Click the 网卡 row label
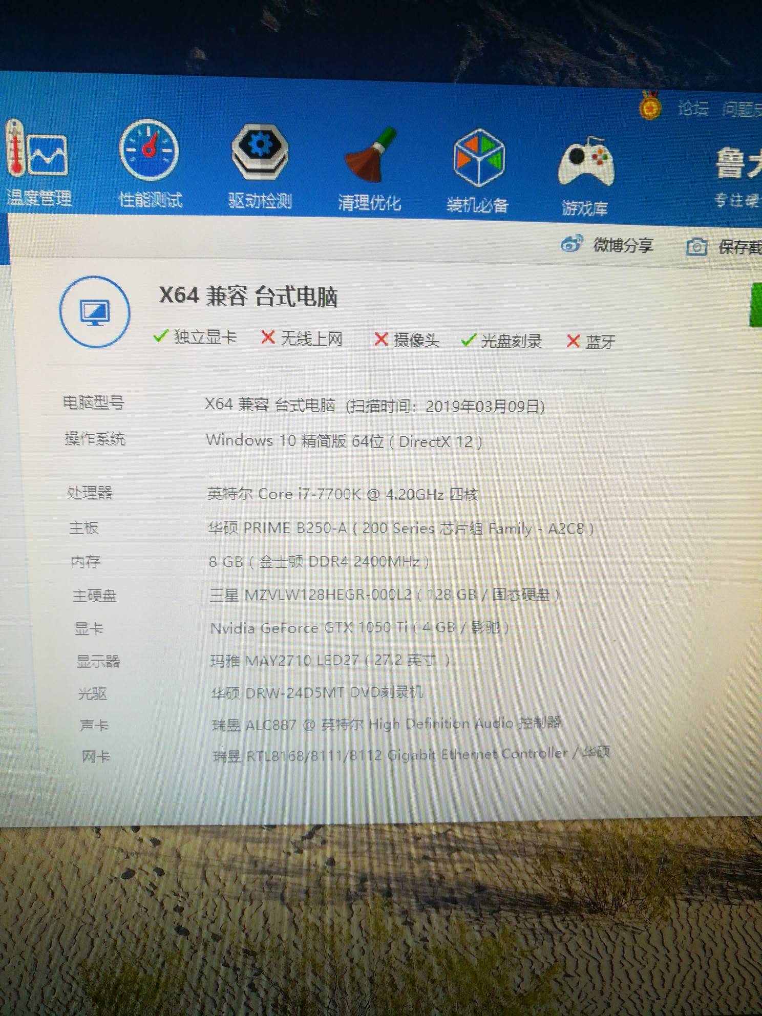 [96, 756]
